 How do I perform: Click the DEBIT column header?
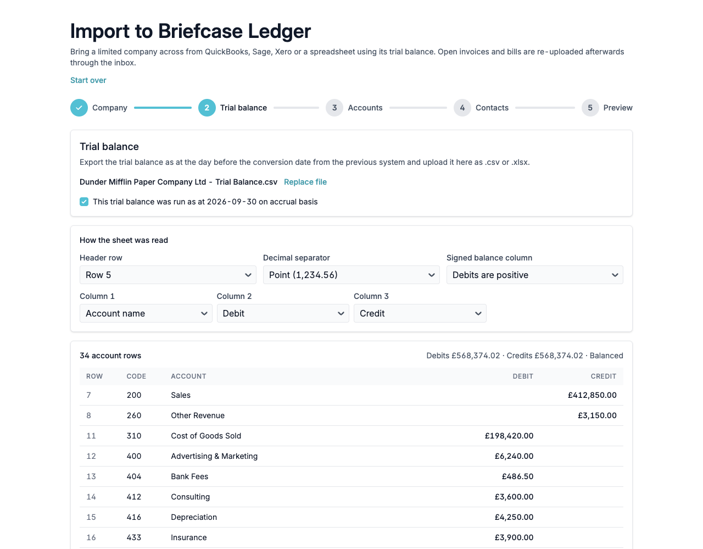tap(523, 376)
